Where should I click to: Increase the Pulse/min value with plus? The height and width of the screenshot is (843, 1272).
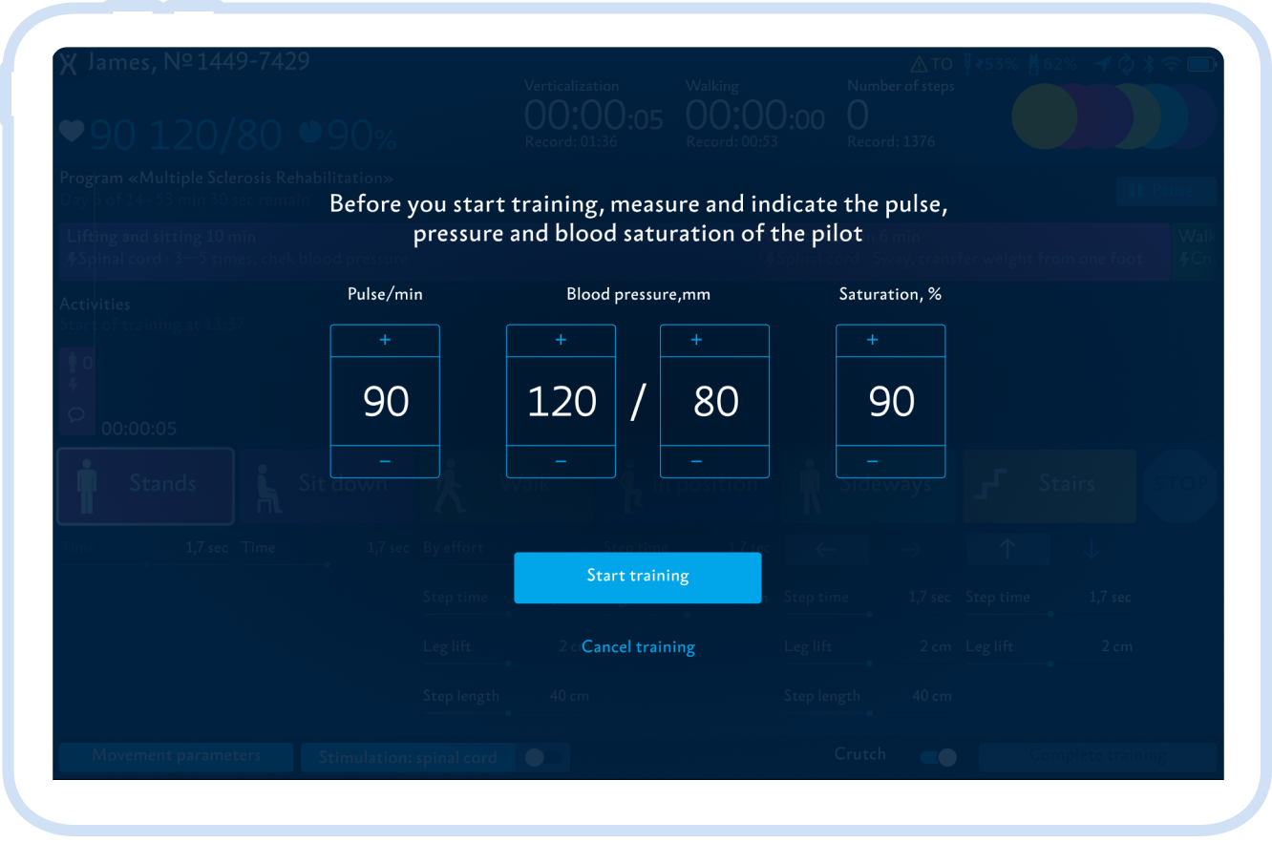[385, 341]
